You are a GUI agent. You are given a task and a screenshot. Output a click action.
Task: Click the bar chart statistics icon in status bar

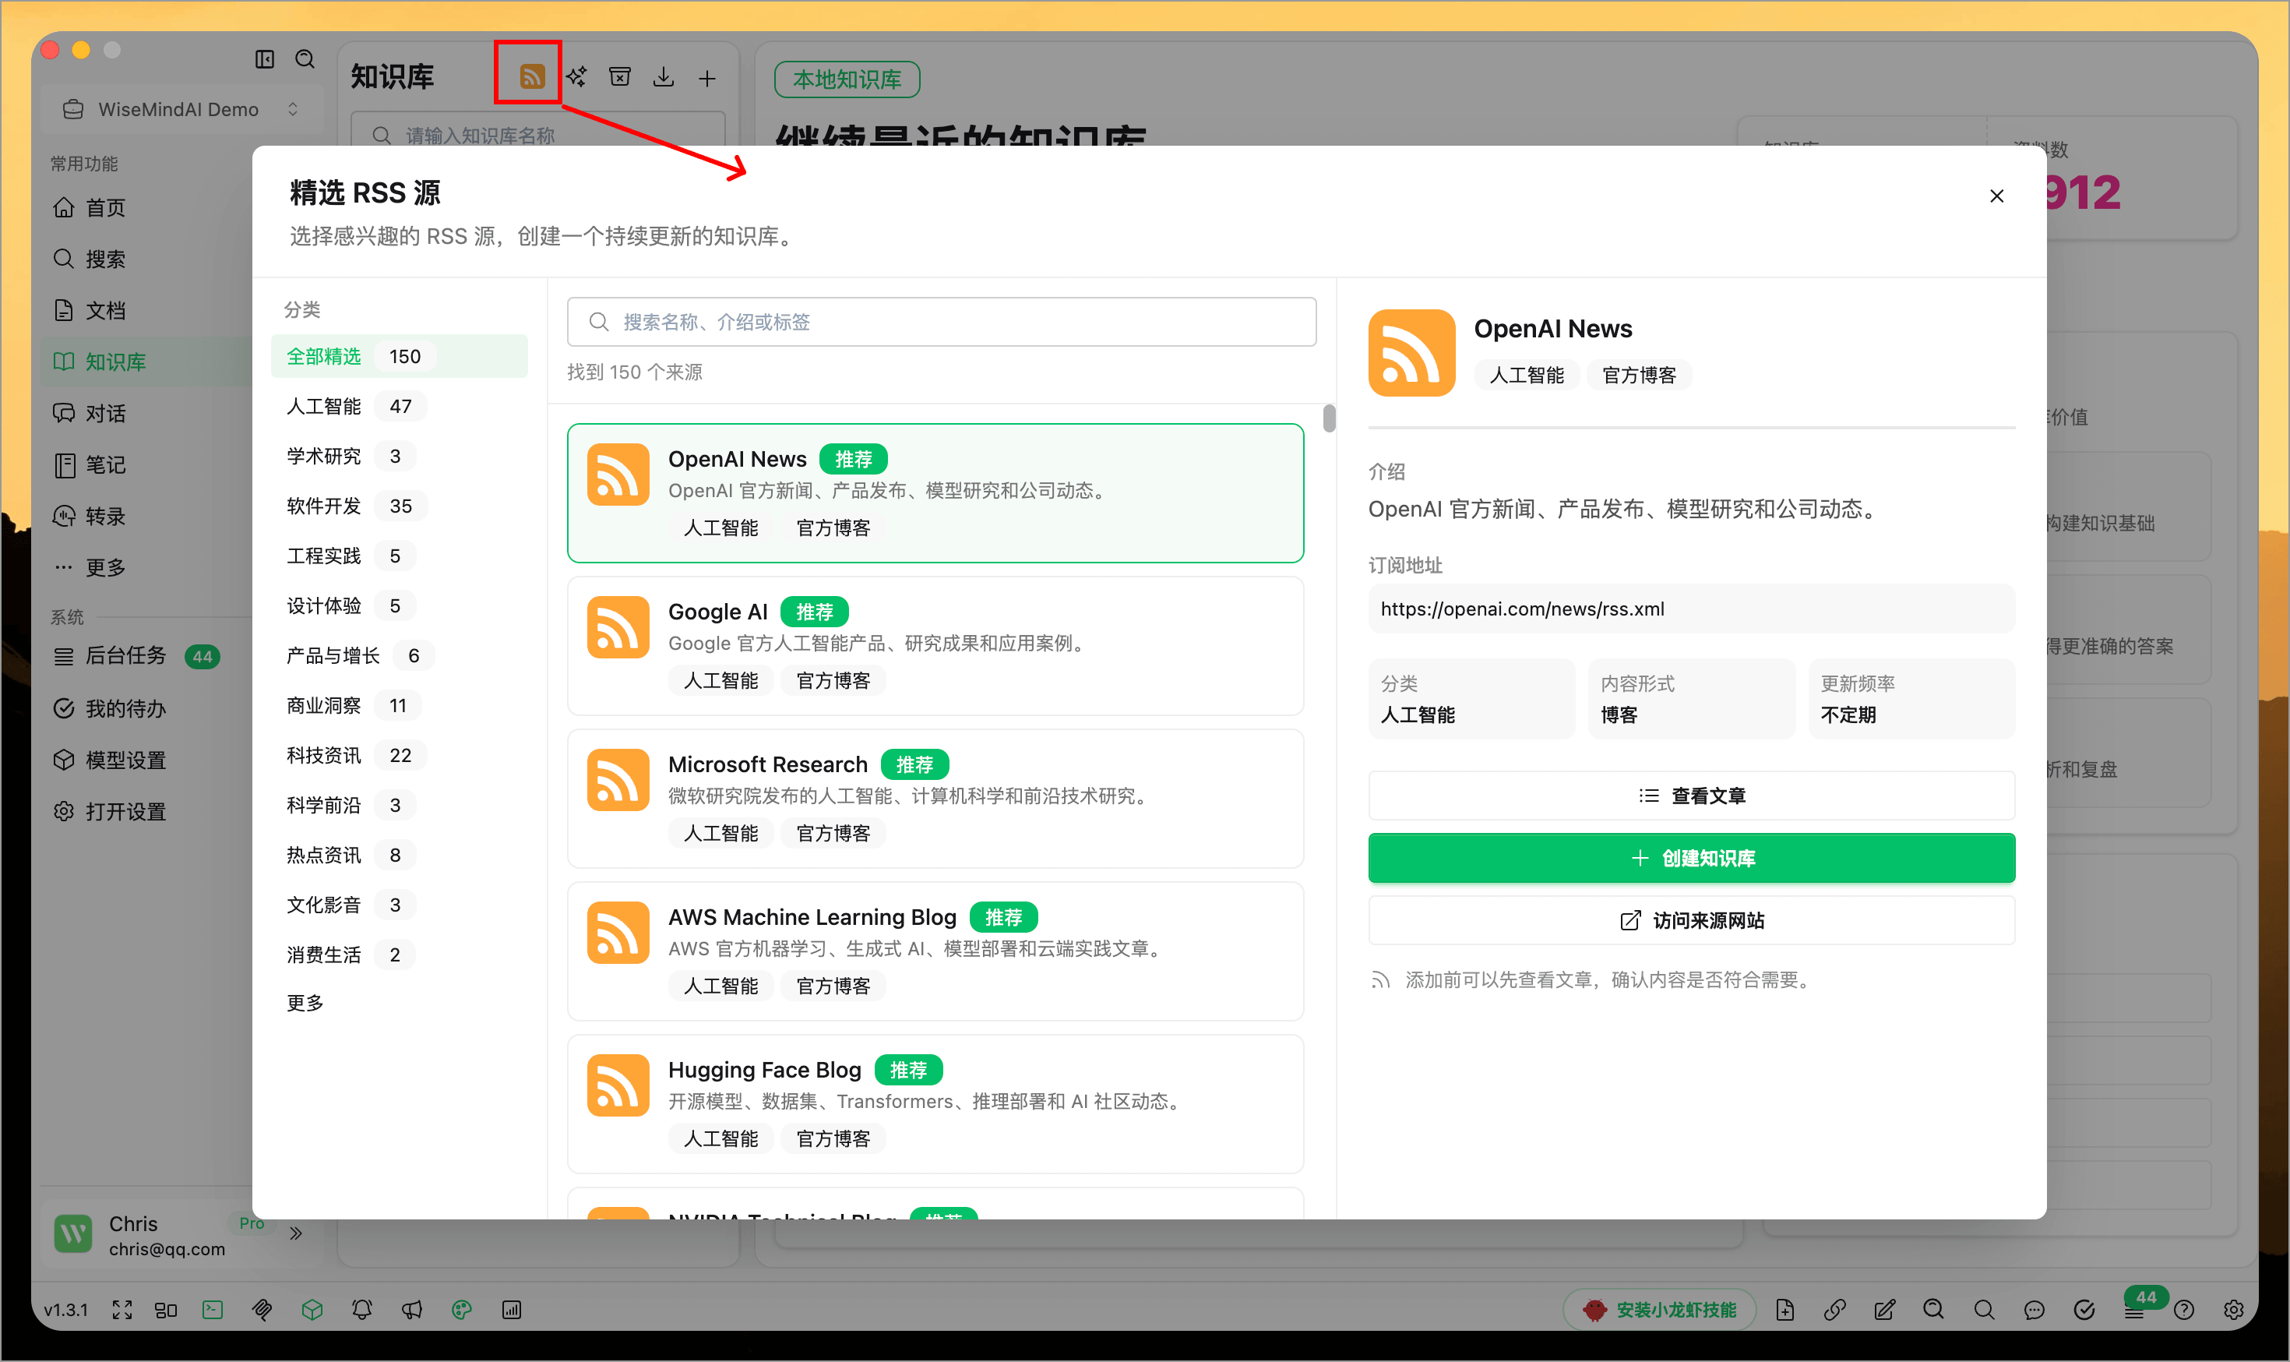512,1310
